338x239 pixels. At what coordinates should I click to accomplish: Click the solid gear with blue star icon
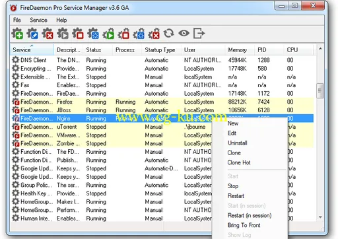click(x=93, y=34)
